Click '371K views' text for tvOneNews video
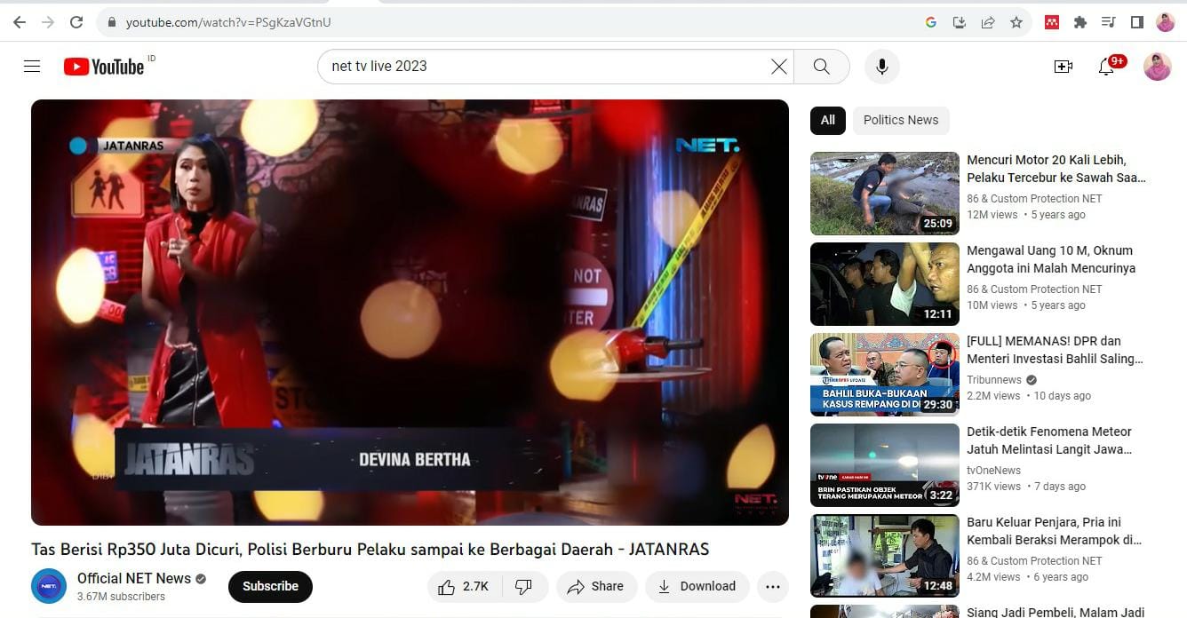 point(994,487)
